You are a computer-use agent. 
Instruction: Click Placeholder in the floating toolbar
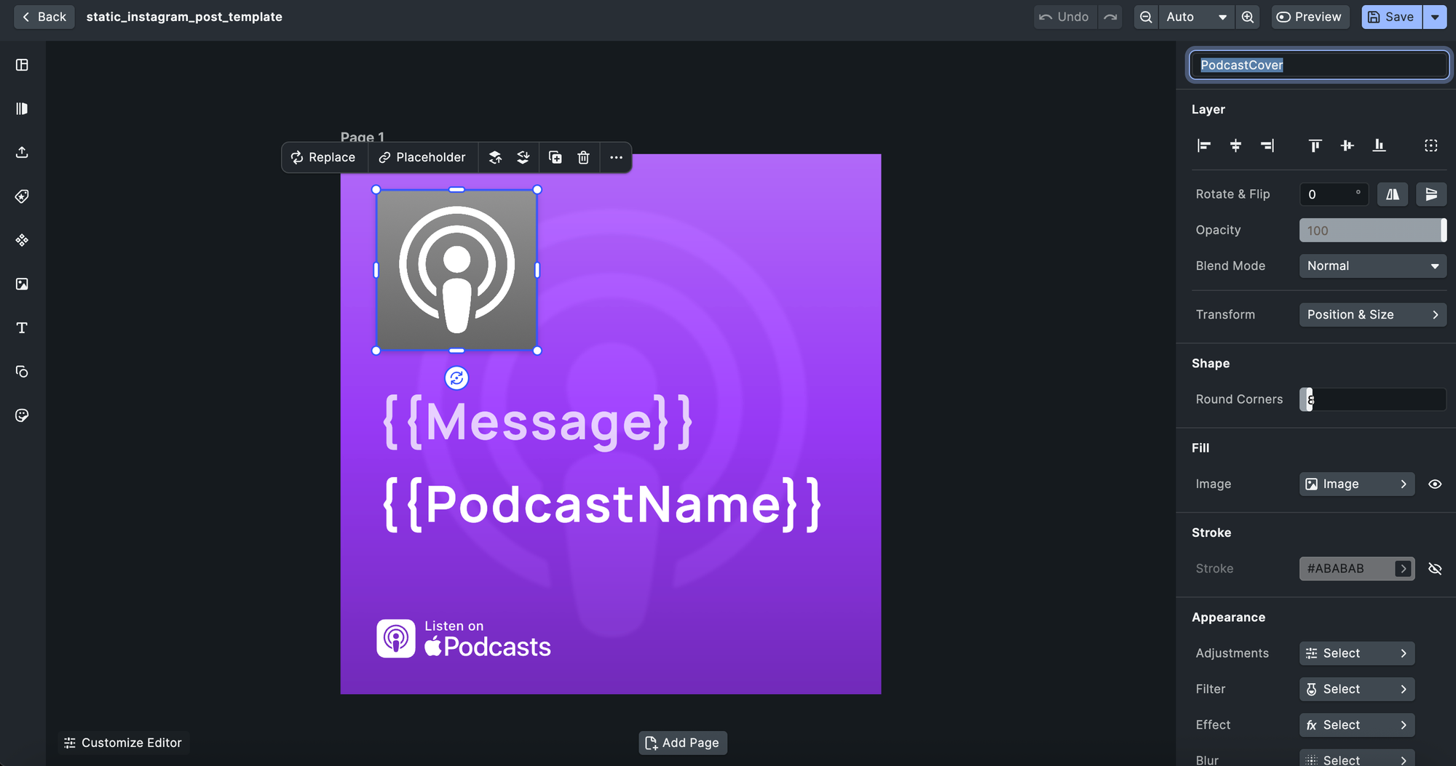(422, 157)
